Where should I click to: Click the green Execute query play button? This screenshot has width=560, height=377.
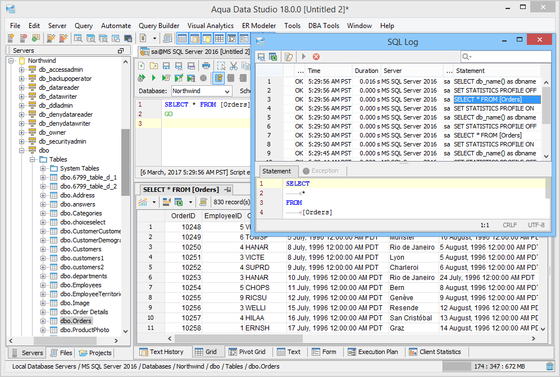coord(153,78)
